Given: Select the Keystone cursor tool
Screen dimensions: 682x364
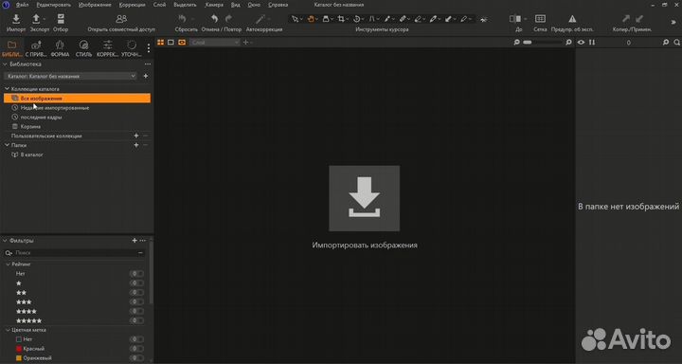Looking at the screenshot, I should click(372, 19).
